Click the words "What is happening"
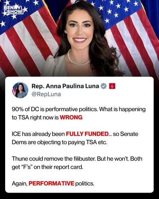Viewport: 159px width, 199px height. coord(122,109)
